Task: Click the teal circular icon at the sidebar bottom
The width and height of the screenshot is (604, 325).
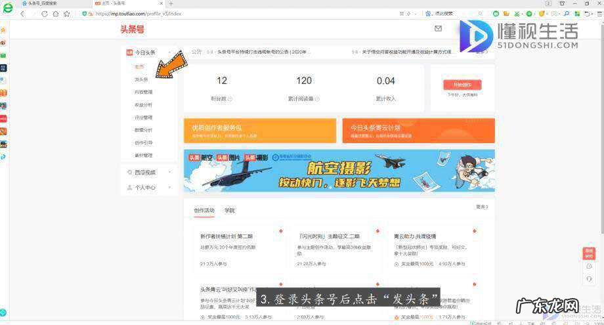Action: pyautogui.click(x=3, y=313)
